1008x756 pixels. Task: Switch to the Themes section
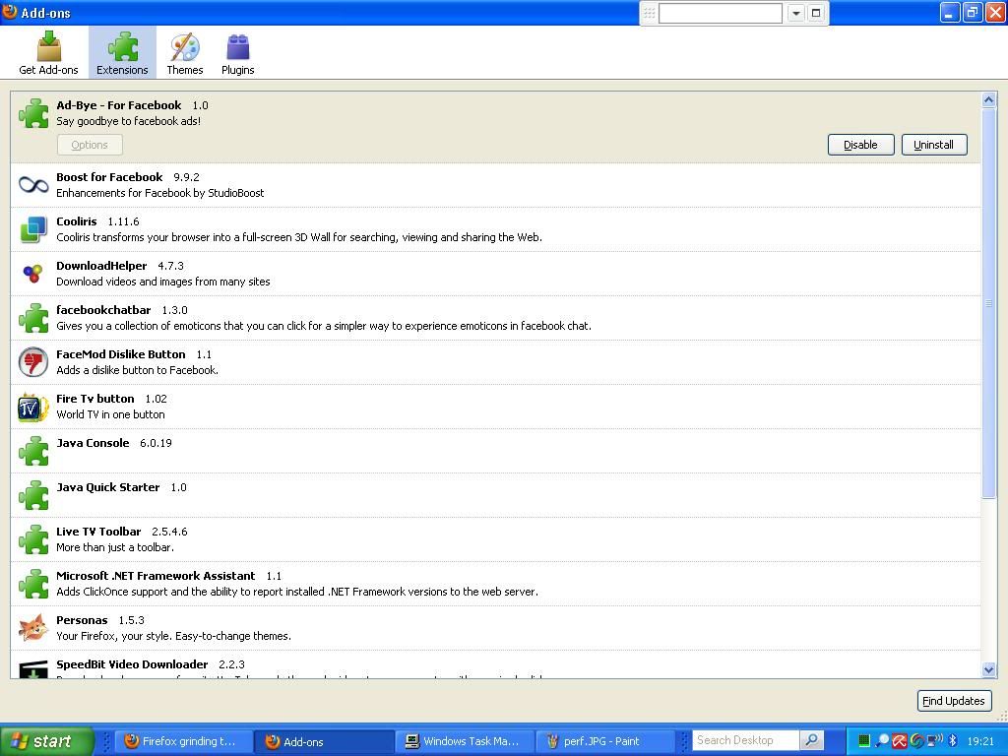pos(184,53)
